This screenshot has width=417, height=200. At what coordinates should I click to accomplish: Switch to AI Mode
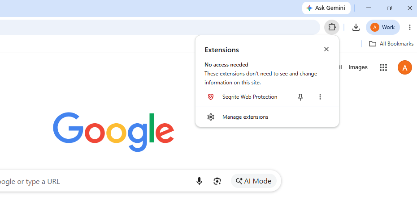[x=253, y=181]
